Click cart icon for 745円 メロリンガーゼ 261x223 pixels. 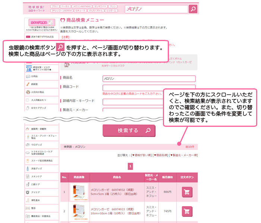187,211
